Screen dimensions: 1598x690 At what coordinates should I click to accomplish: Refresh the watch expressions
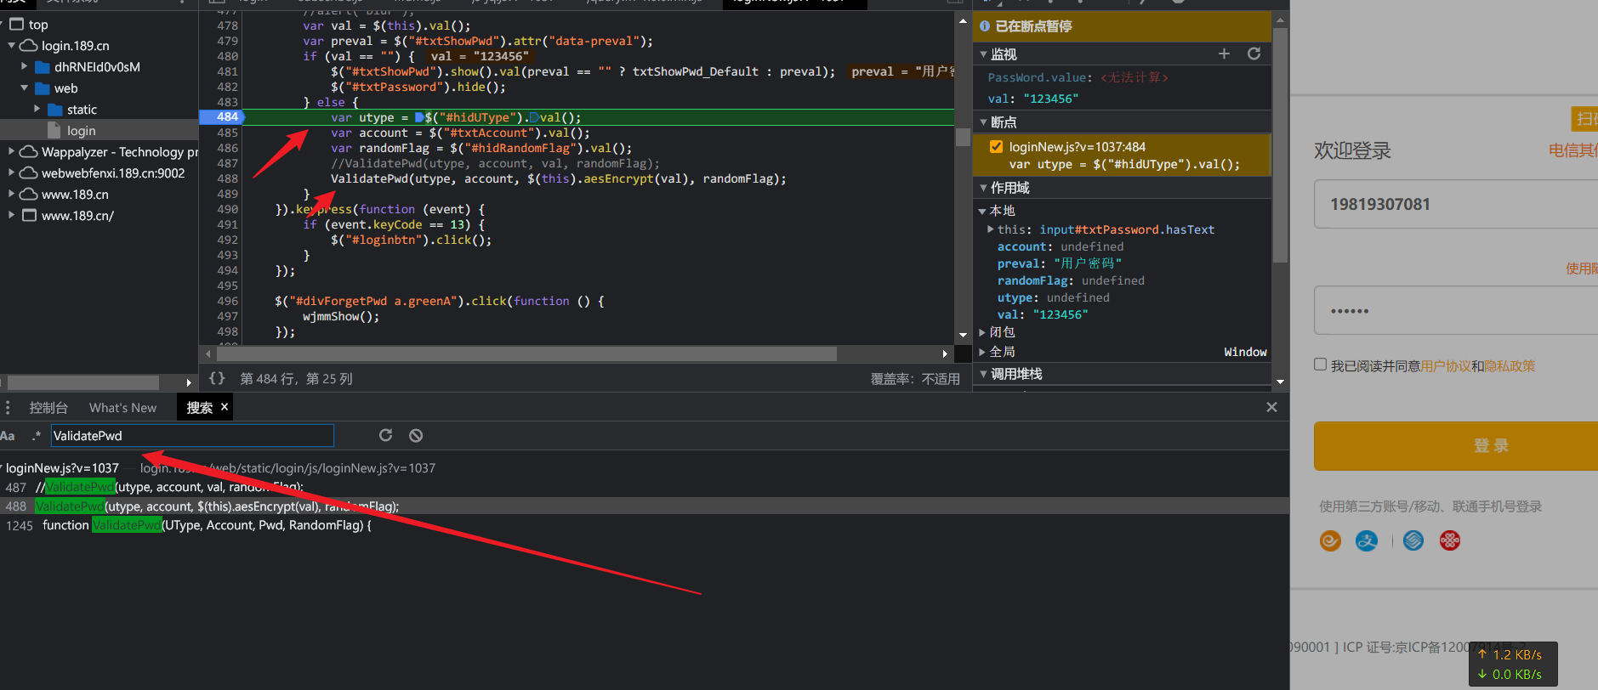(1254, 54)
